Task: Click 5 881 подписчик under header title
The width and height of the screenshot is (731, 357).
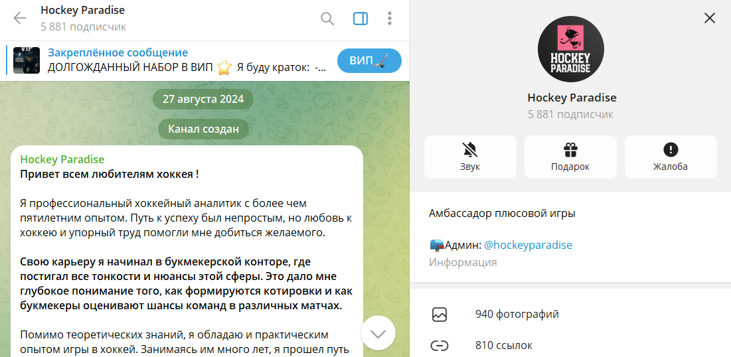Action: pos(84,27)
